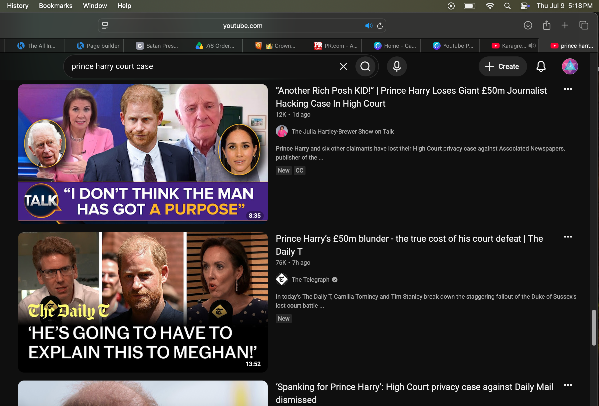The height and width of the screenshot is (406, 599).
Task: Clear the search query with the X icon
Action: (343, 66)
